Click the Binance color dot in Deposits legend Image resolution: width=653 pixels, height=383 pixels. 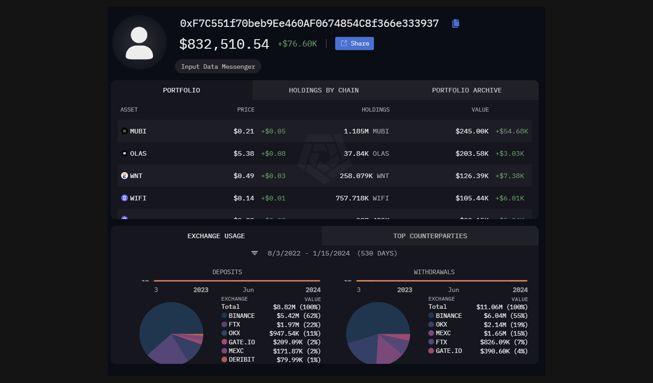pyautogui.click(x=224, y=316)
